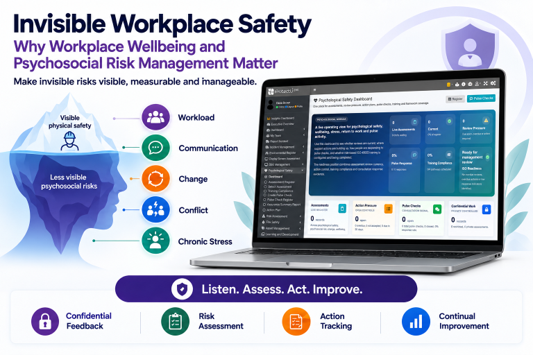Collapse the Psychological Safety sidebar section
The image size is (533, 355).
point(285,170)
